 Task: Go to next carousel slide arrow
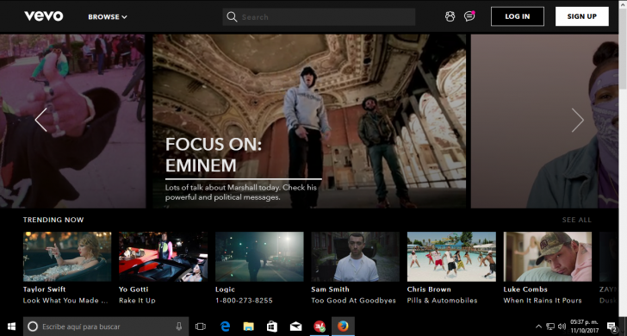point(577,120)
